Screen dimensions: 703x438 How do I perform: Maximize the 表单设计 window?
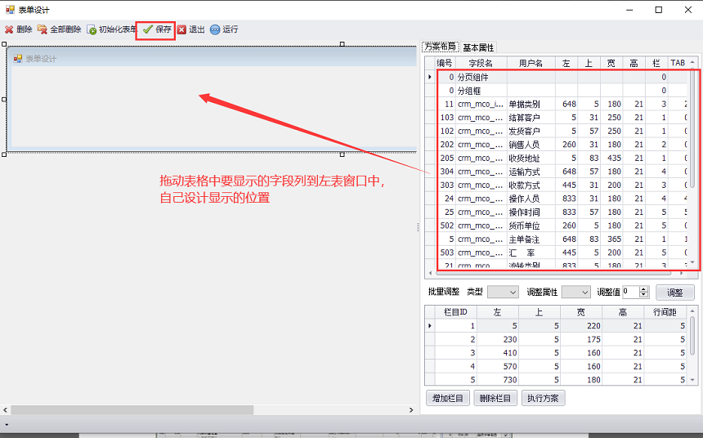[x=659, y=10]
